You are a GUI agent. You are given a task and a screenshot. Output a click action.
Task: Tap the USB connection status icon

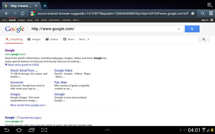click(x=181, y=130)
